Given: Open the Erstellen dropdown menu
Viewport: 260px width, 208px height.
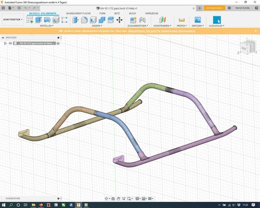Looking at the screenshot, I should [x=47, y=25].
